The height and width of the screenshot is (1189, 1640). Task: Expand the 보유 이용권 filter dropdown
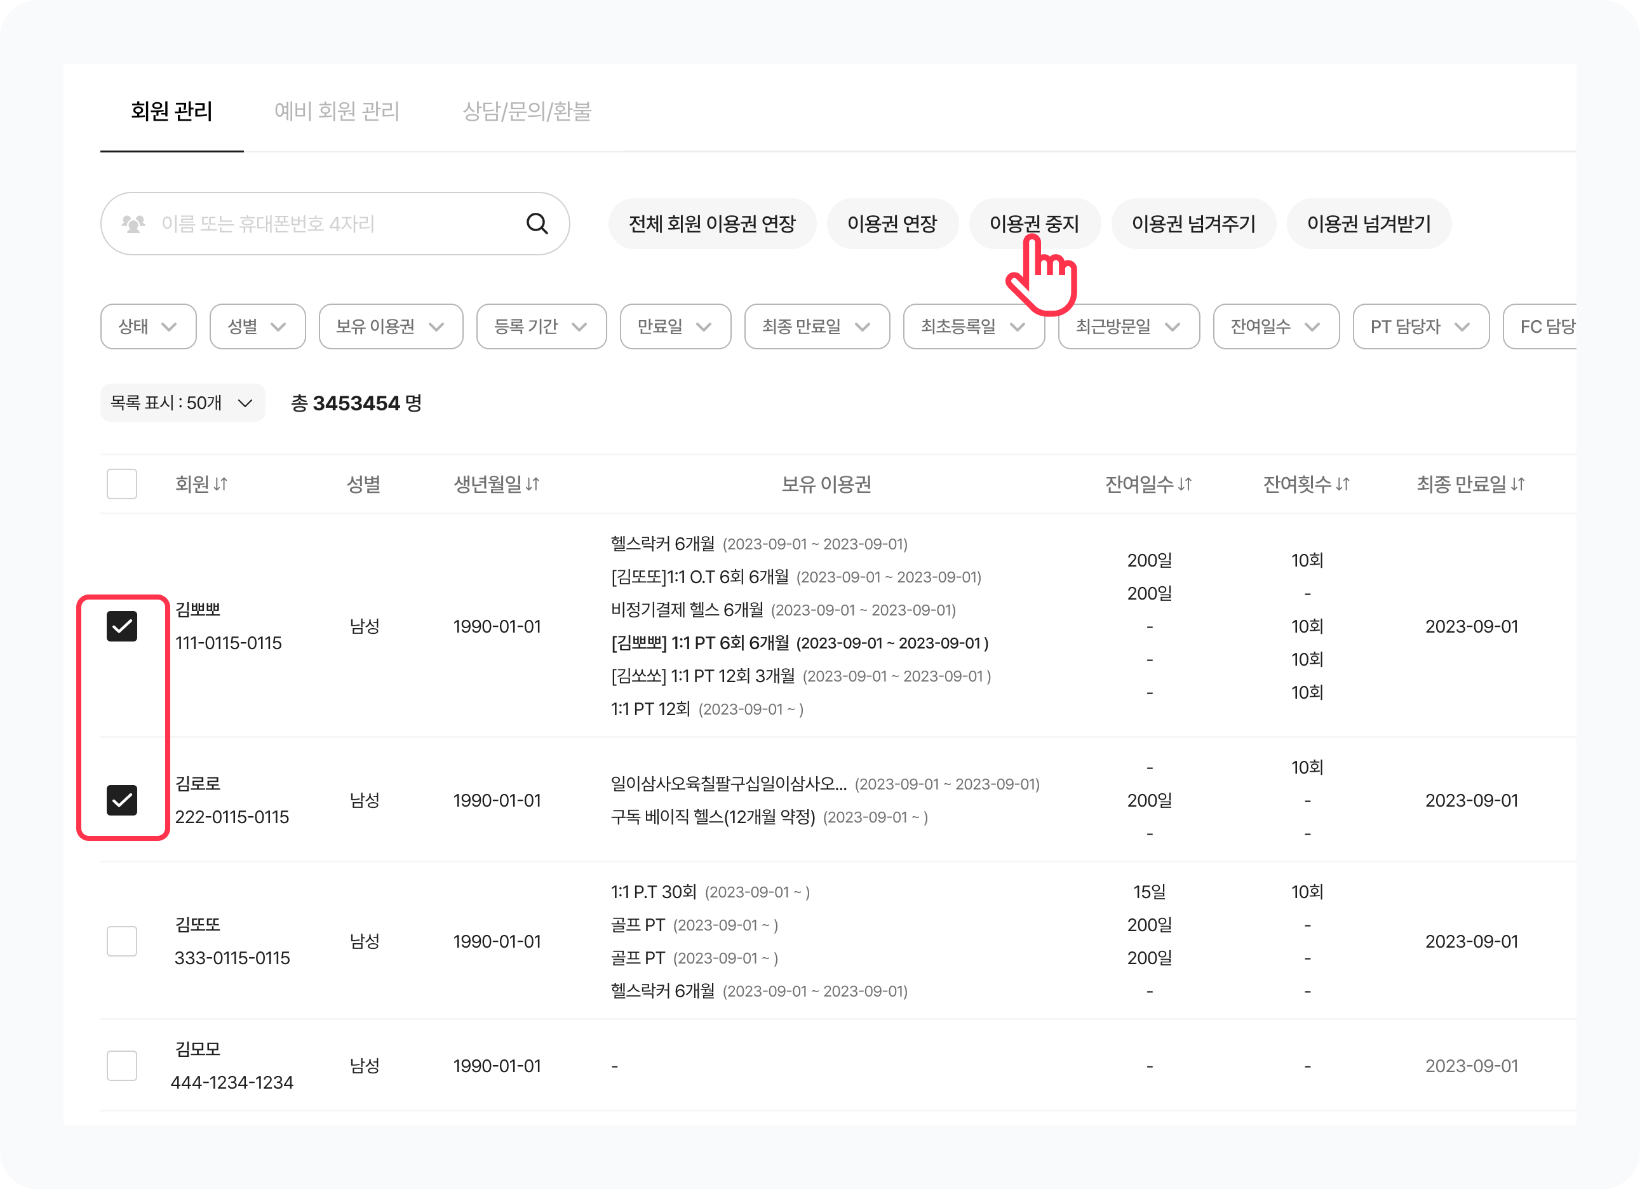pos(391,327)
